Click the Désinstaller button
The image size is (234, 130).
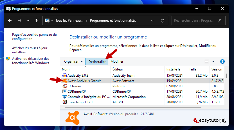96,61
